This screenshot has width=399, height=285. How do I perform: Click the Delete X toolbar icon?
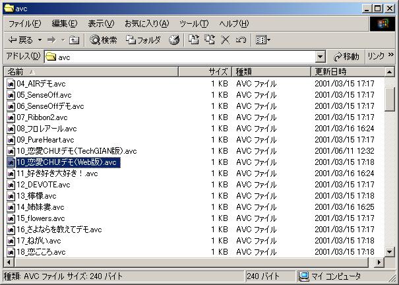point(226,40)
